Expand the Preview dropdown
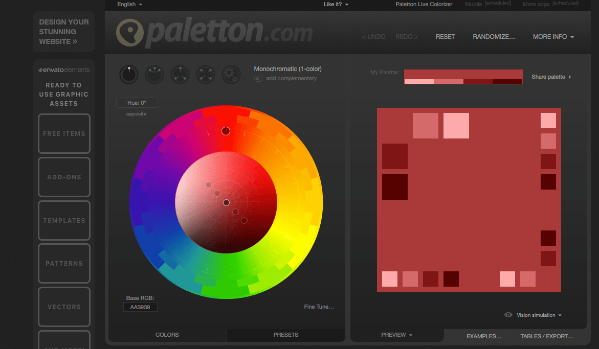The image size is (599, 349). click(x=396, y=335)
